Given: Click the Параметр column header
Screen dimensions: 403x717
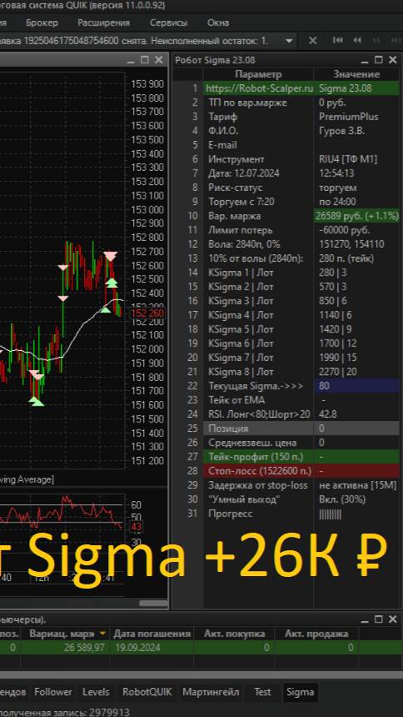Looking at the screenshot, I should pyautogui.click(x=259, y=74).
